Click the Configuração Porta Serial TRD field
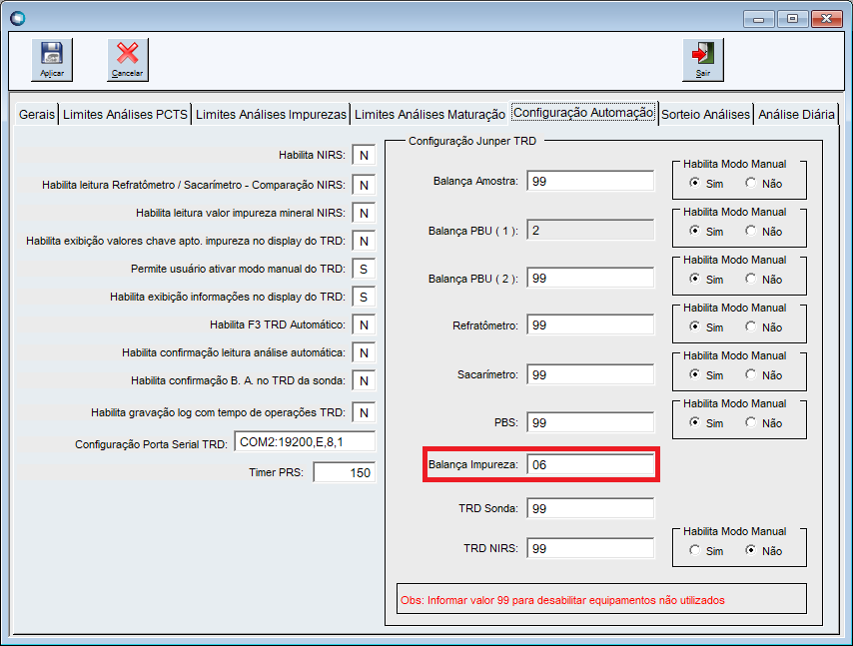The width and height of the screenshot is (853, 646). tap(305, 442)
